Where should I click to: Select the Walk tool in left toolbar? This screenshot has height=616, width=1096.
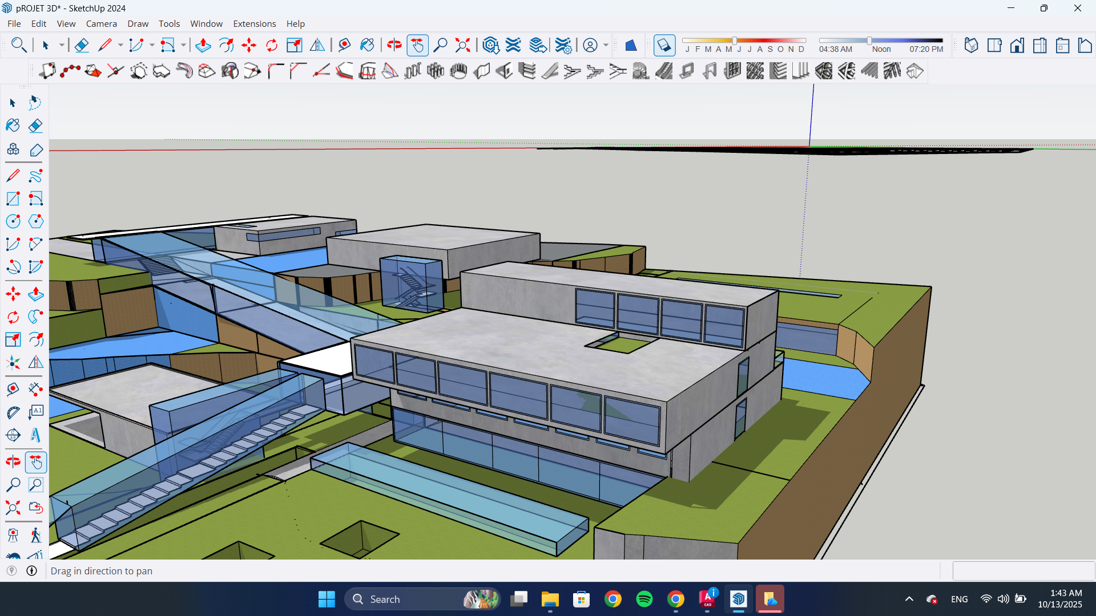[35, 535]
